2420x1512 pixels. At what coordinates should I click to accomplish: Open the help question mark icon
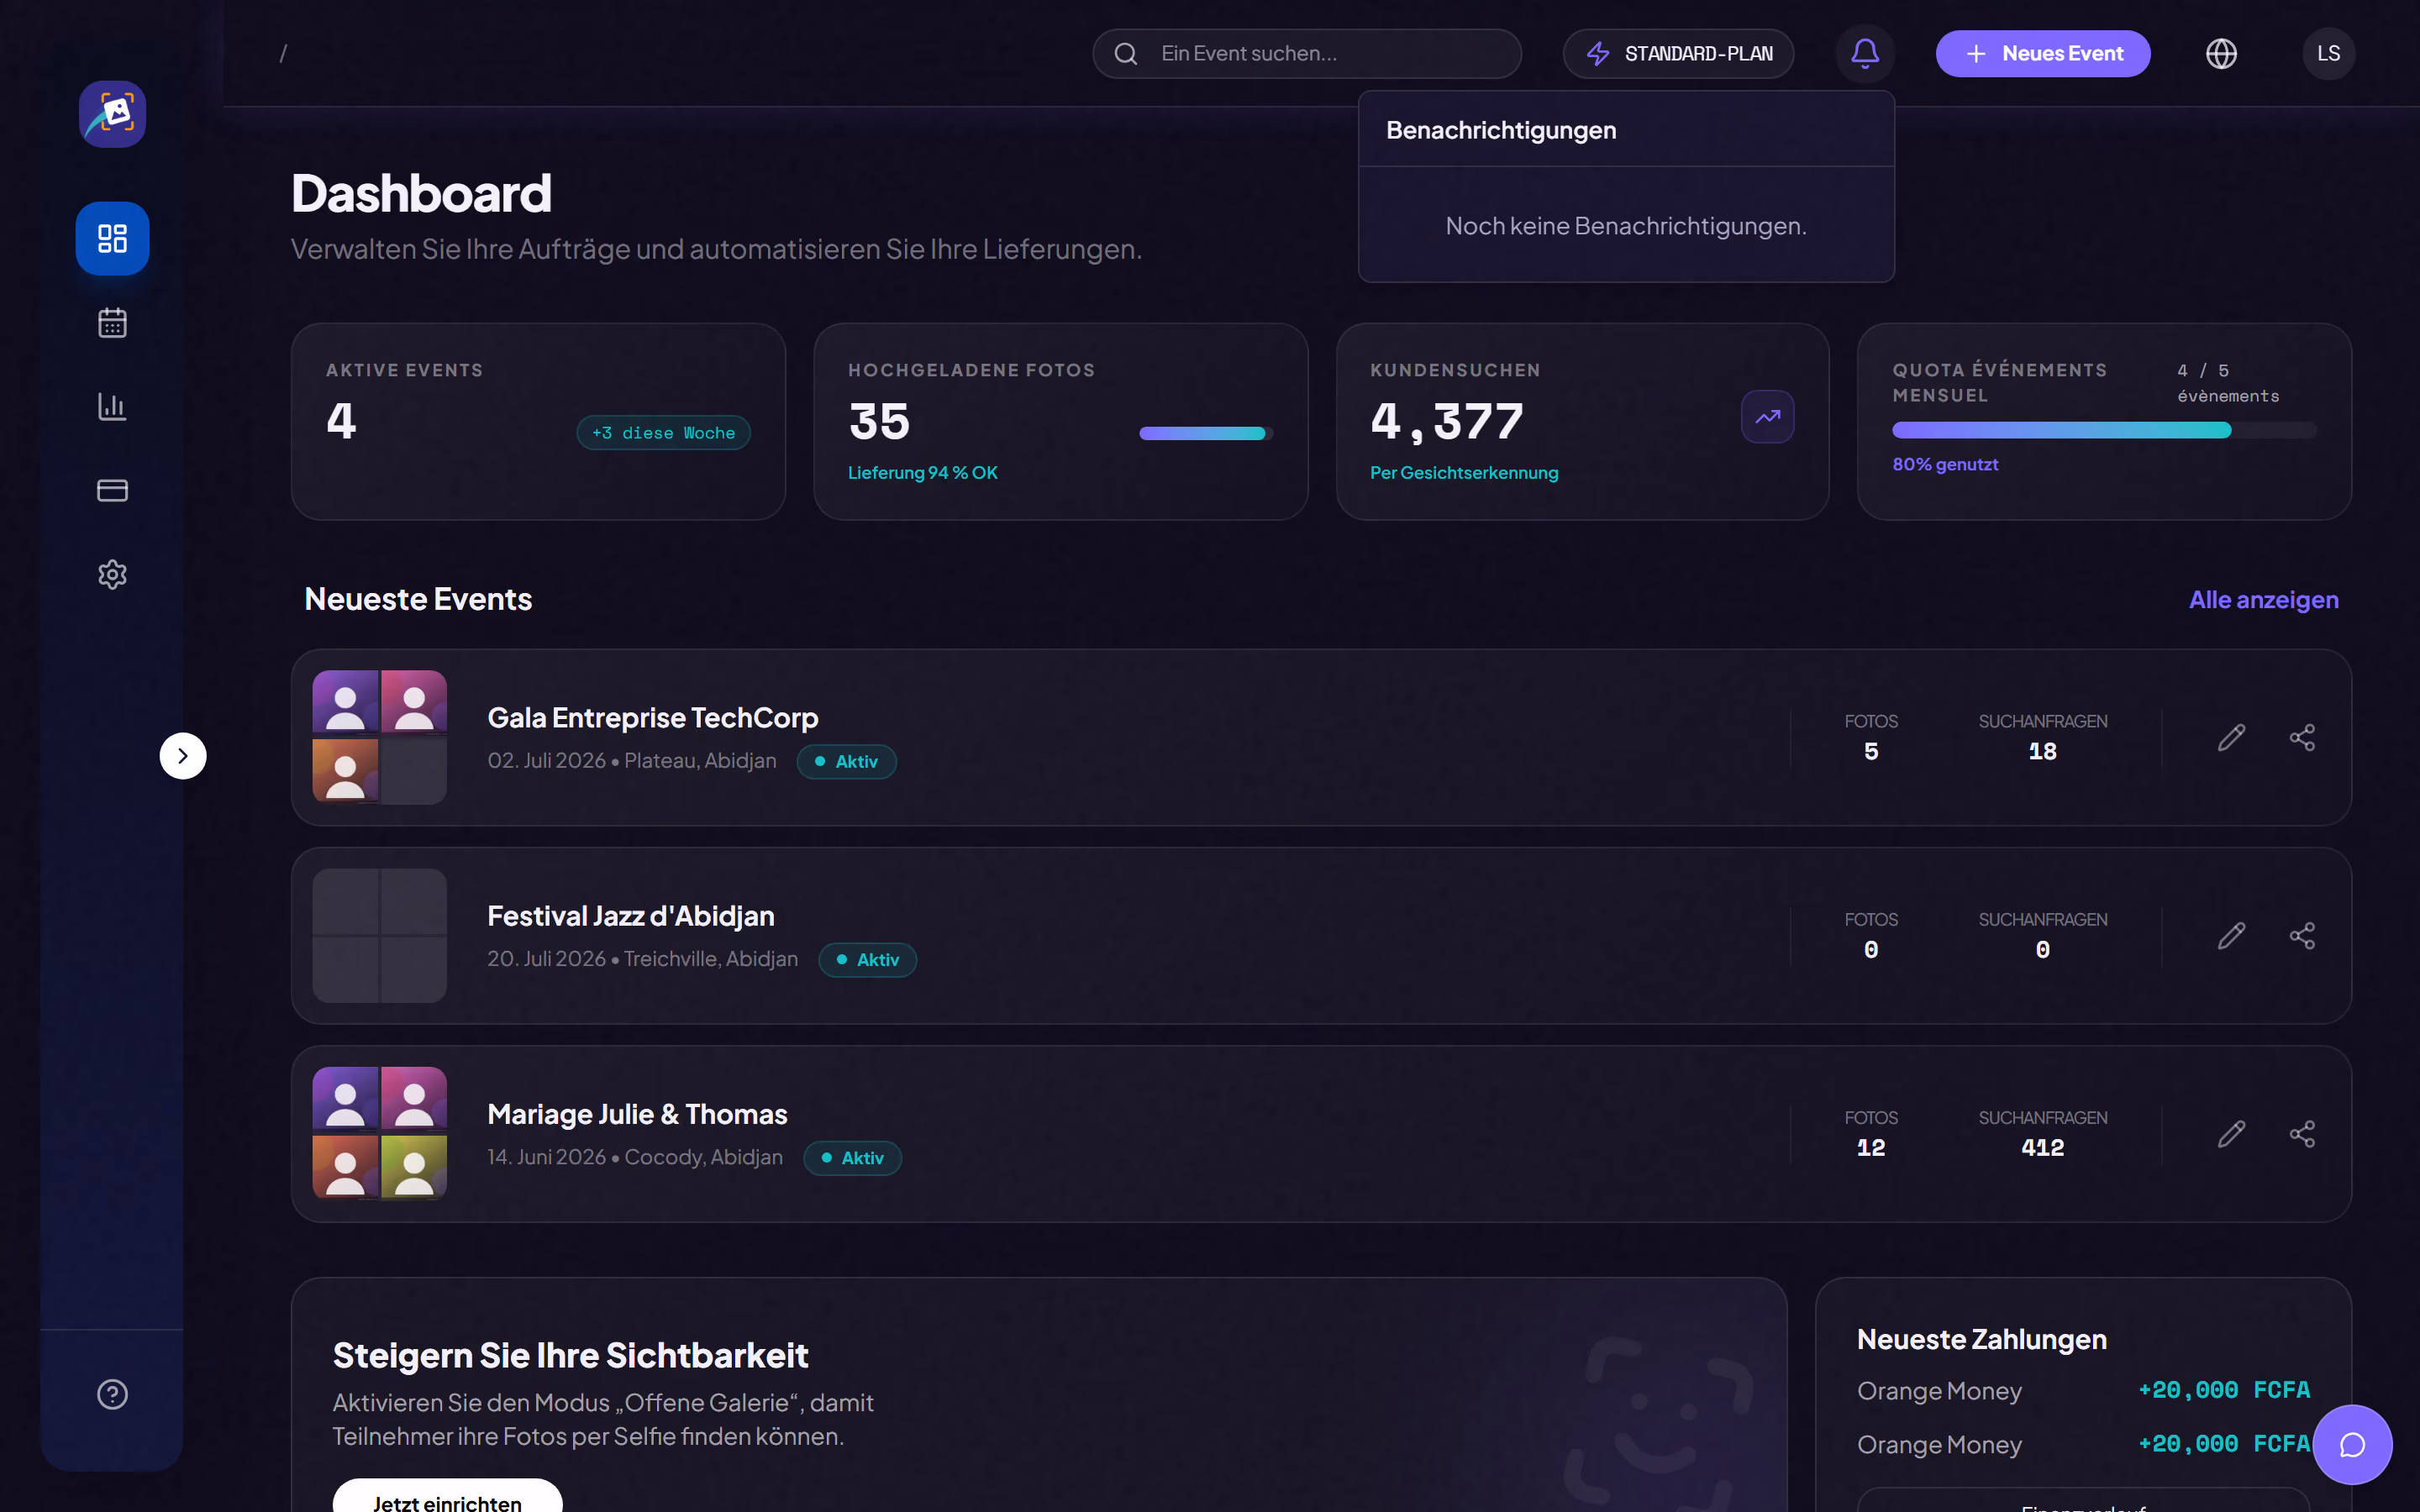(112, 1394)
